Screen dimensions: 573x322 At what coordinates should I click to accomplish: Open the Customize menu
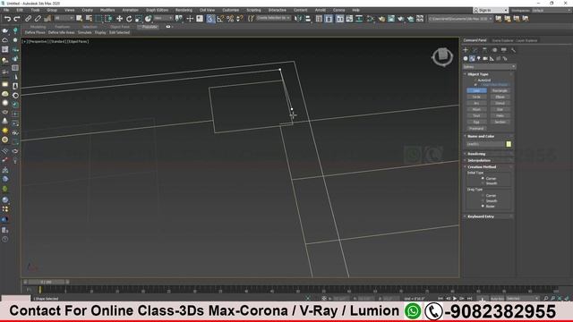tap(231, 10)
